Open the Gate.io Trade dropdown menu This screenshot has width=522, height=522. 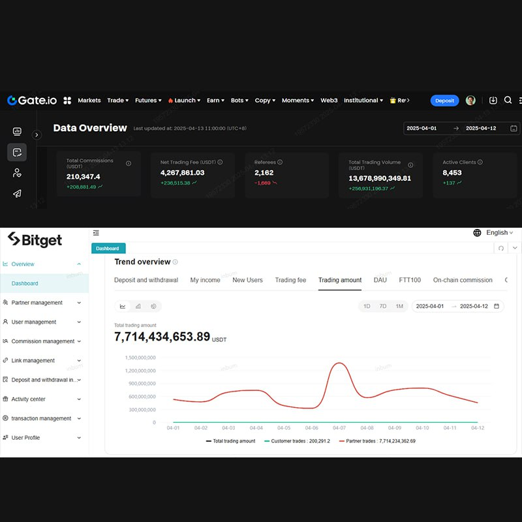pos(118,100)
